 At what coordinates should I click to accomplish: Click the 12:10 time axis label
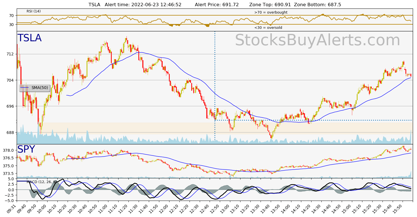174,209
